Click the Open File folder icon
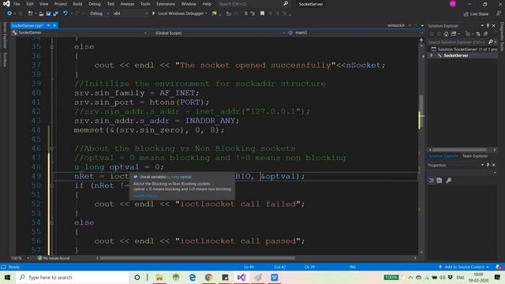 pyautogui.click(x=41, y=13)
